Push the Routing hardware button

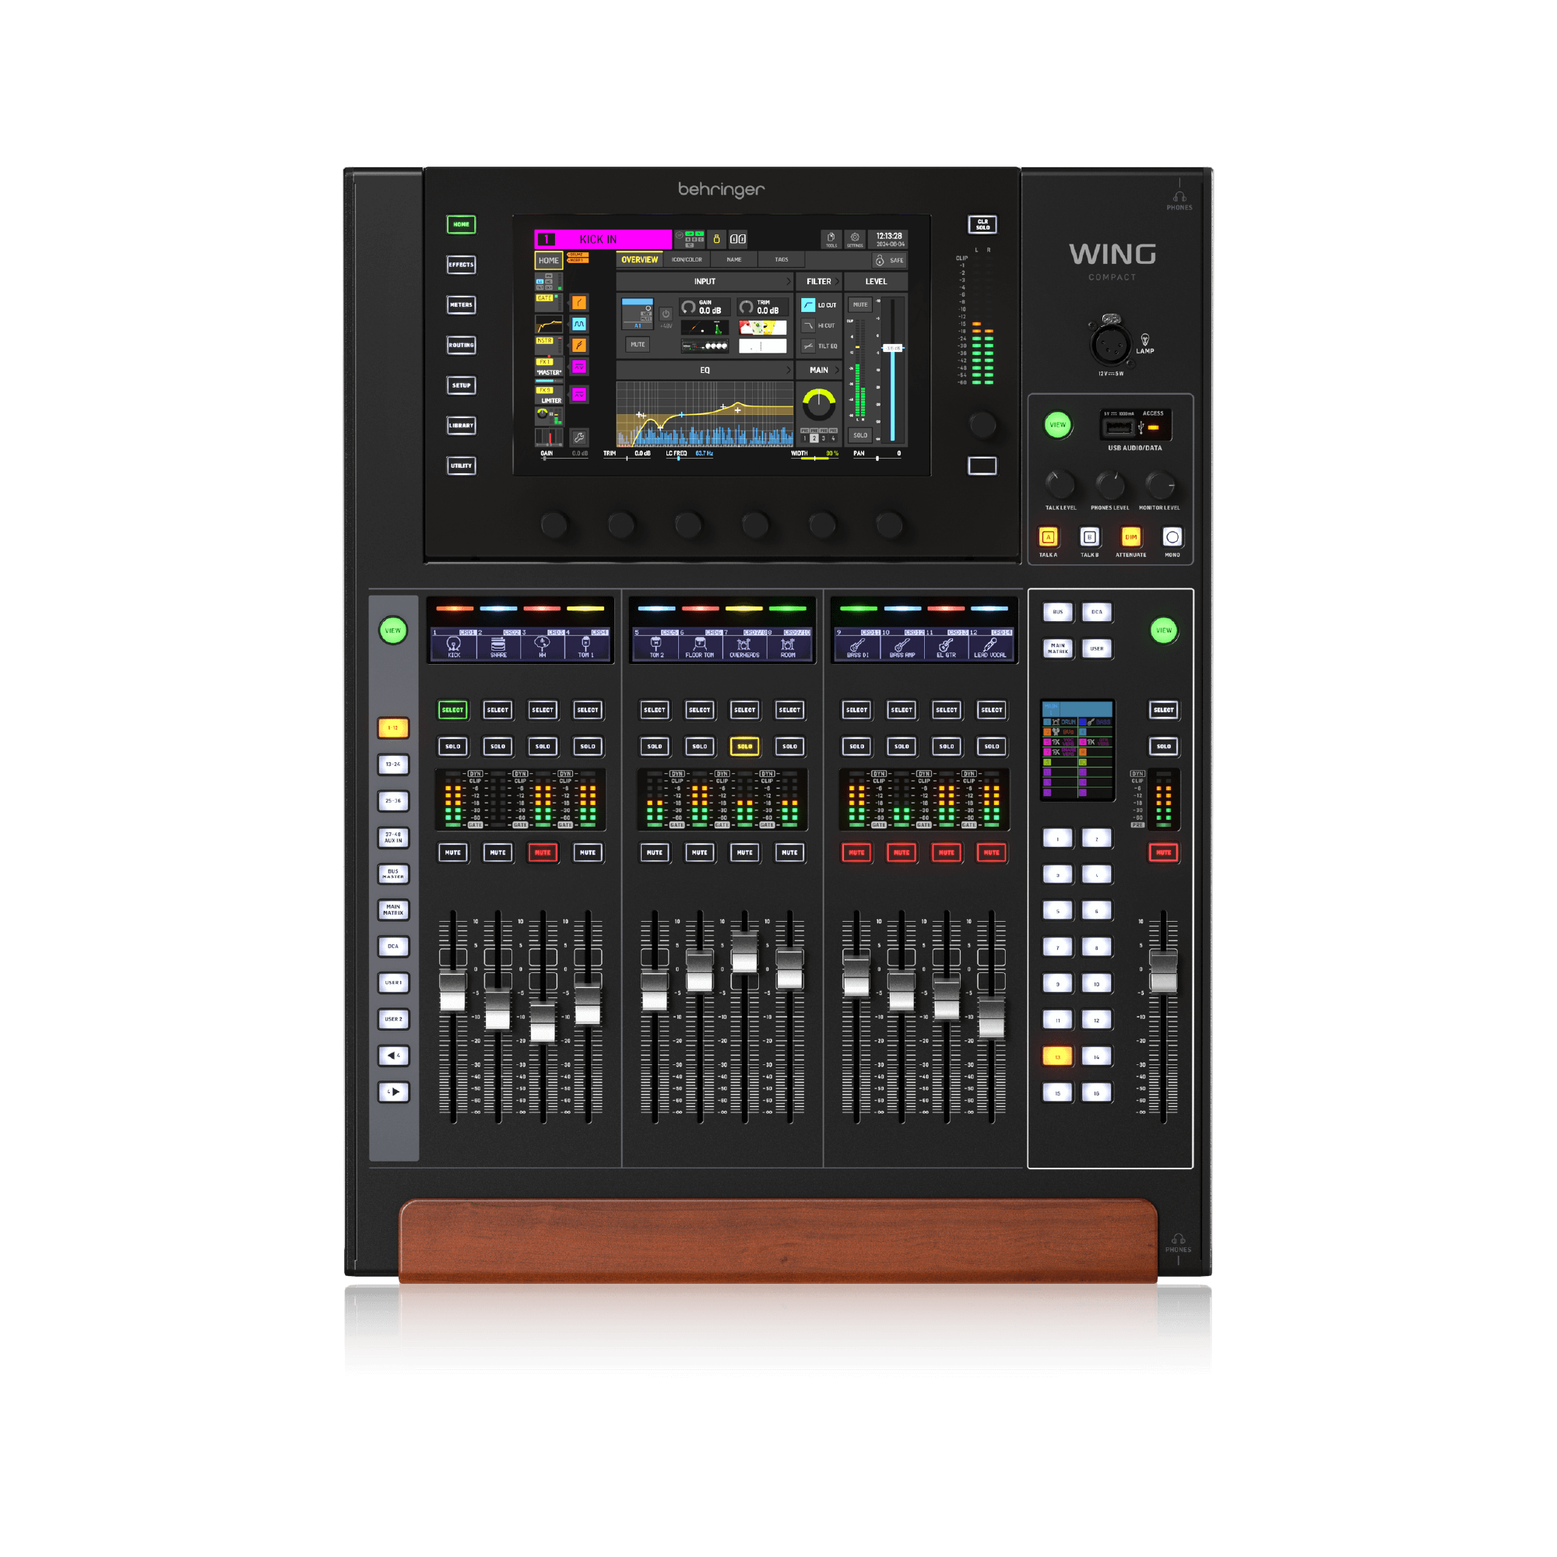[461, 345]
